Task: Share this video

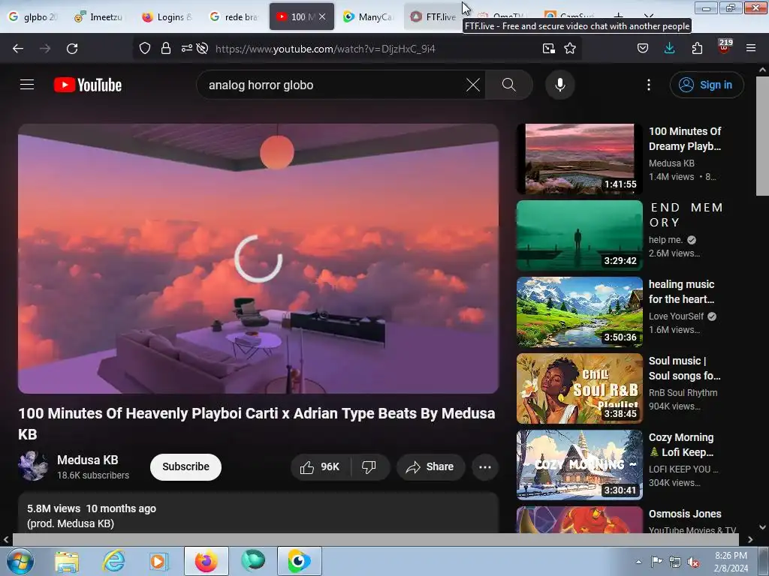Action: [x=430, y=466]
